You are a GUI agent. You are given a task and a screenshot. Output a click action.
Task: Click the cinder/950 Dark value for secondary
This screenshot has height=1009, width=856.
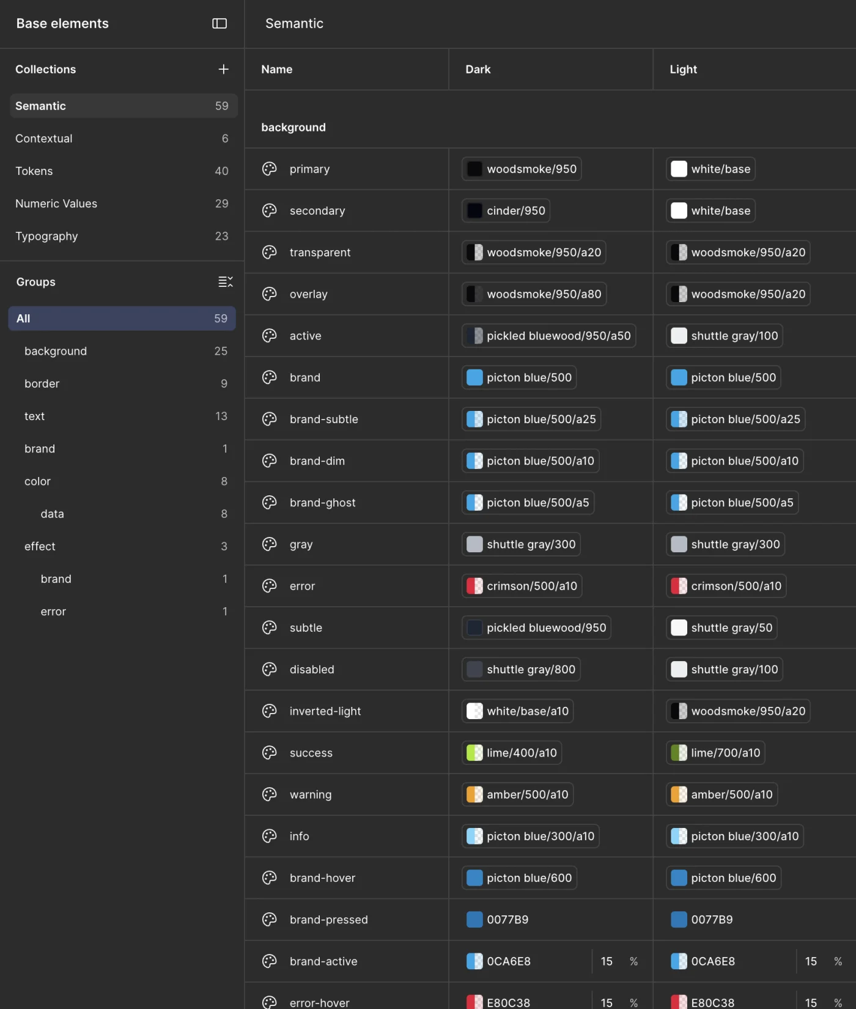(506, 210)
